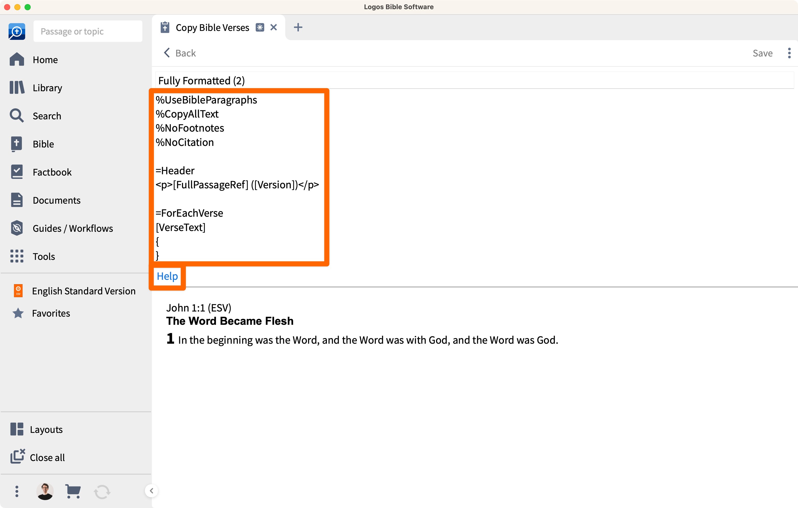Open the panel kebab menu near Save
The width and height of the screenshot is (798, 508).
pos(789,53)
